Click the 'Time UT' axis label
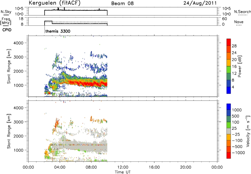Image resolution: width=251 pixels, height=174 pixels. [123, 172]
